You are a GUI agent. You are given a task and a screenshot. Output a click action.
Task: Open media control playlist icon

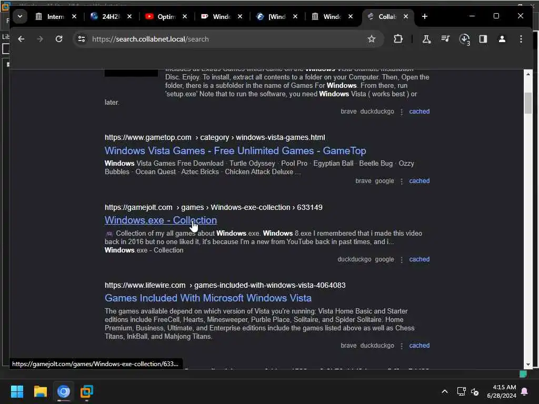click(x=445, y=39)
